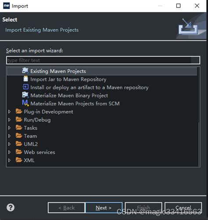
Task: Expand the Plug-in Development category
Action: point(9,112)
